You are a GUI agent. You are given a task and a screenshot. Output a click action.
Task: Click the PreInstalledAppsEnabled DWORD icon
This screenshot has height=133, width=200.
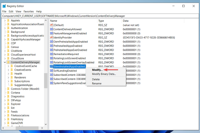tap(51, 46)
